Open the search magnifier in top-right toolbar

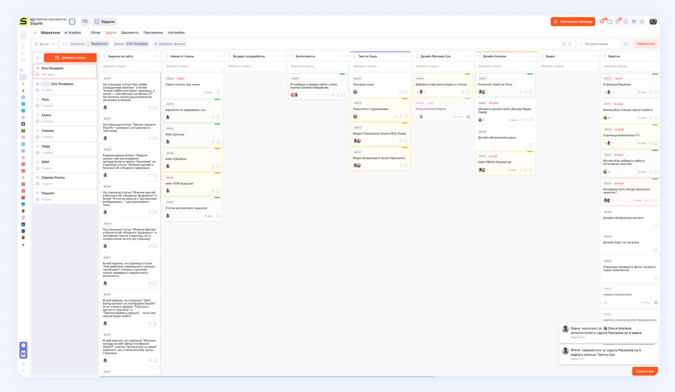pyautogui.click(x=626, y=22)
